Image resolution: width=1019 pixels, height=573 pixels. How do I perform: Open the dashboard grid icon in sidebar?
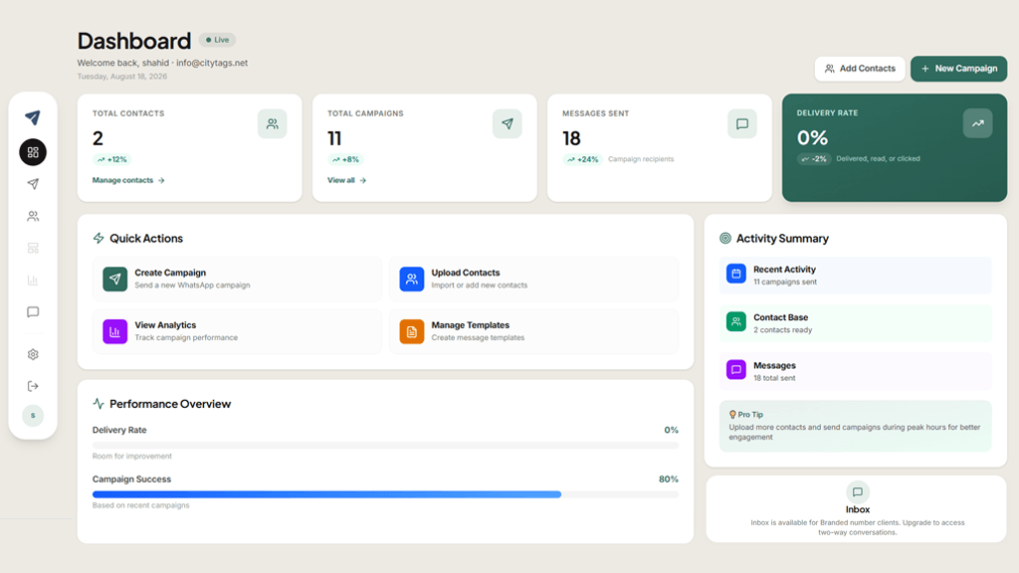click(33, 152)
